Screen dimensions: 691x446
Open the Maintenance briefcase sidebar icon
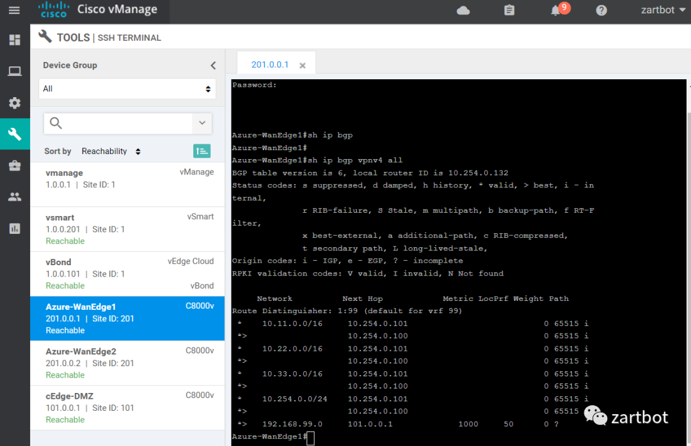coord(15,165)
